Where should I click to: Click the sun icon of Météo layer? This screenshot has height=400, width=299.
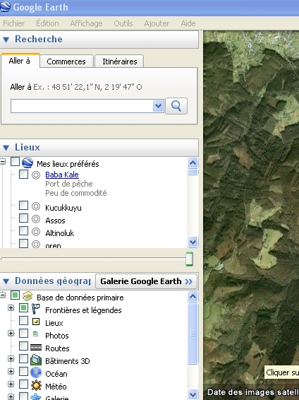(x=36, y=385)
